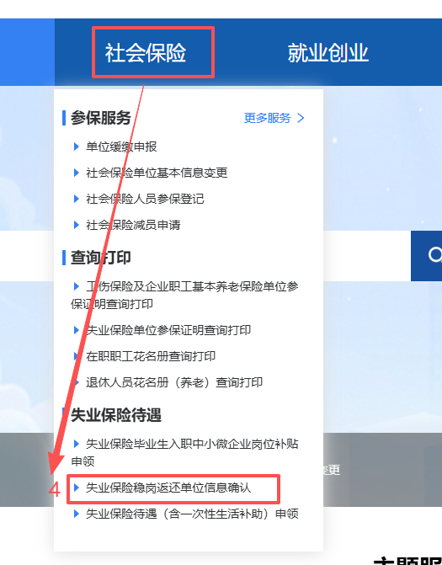Select 单位缓缴申报 menu entry

pyautogui.click(x=121, y=147)
